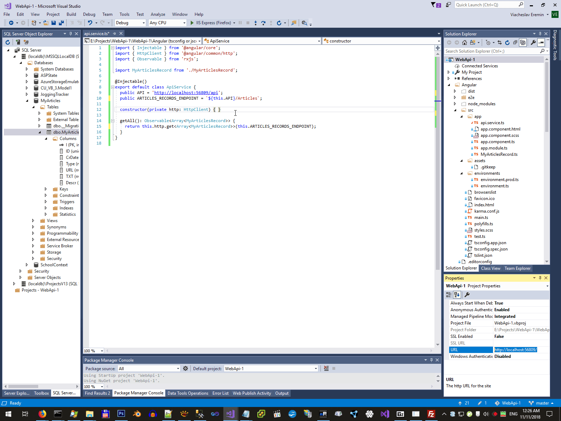Switch to the Error List tab
The image size is (561, 421).
[220, 393]
